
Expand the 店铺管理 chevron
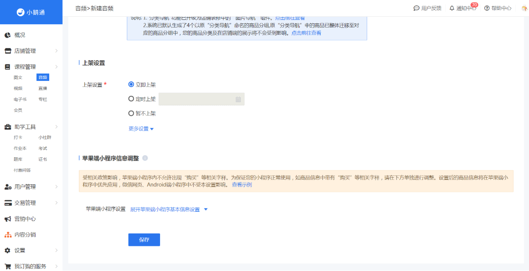point(56,51)
